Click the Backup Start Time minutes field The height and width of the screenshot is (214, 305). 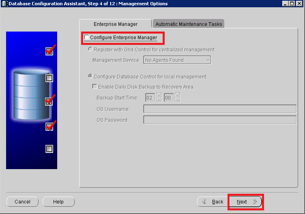(169, 97)
